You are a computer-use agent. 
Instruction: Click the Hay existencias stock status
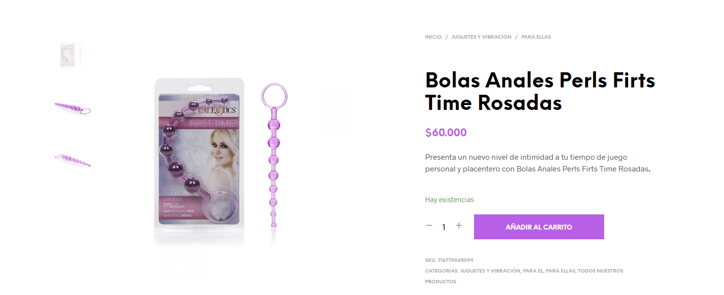(449, 200)
